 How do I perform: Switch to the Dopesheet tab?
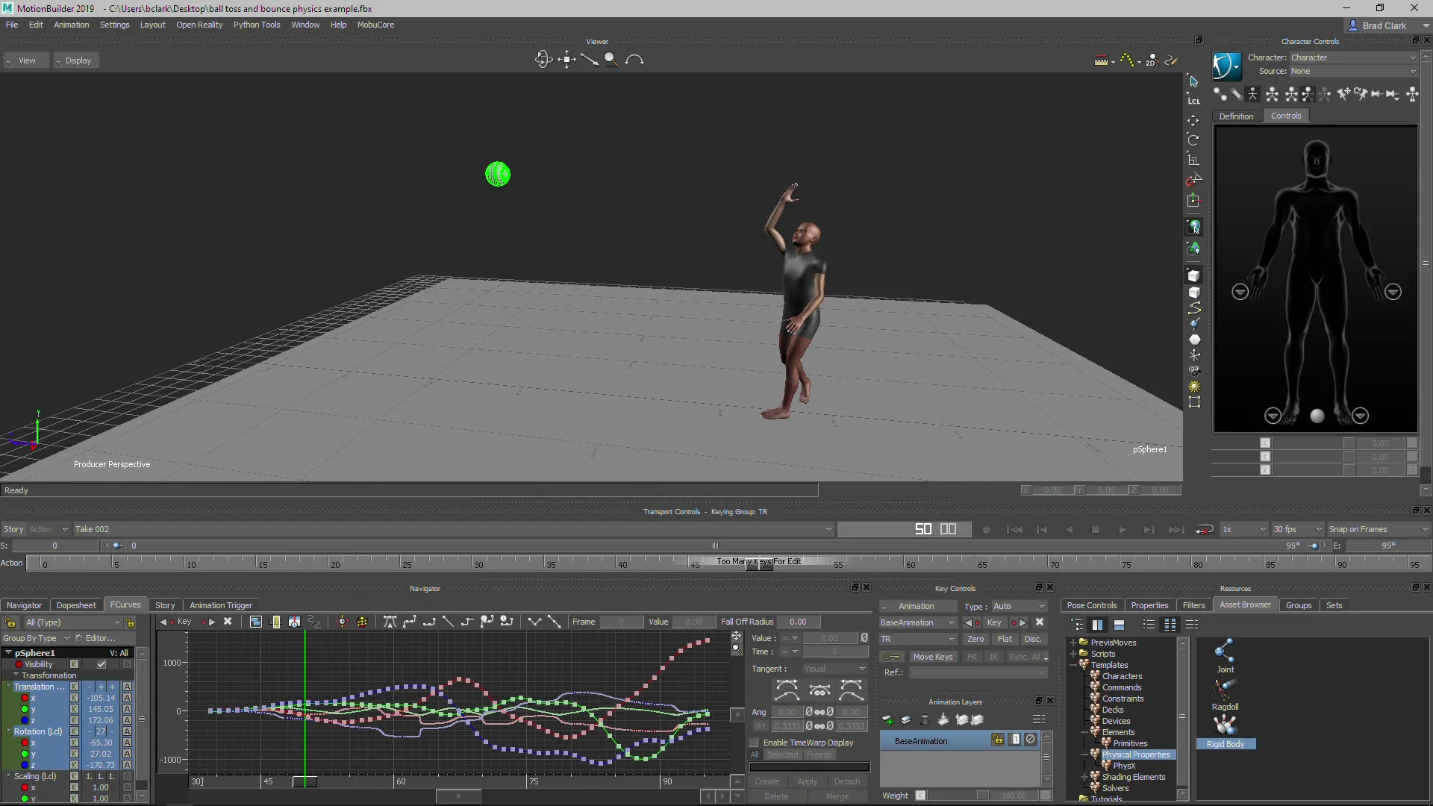(76, 604)
